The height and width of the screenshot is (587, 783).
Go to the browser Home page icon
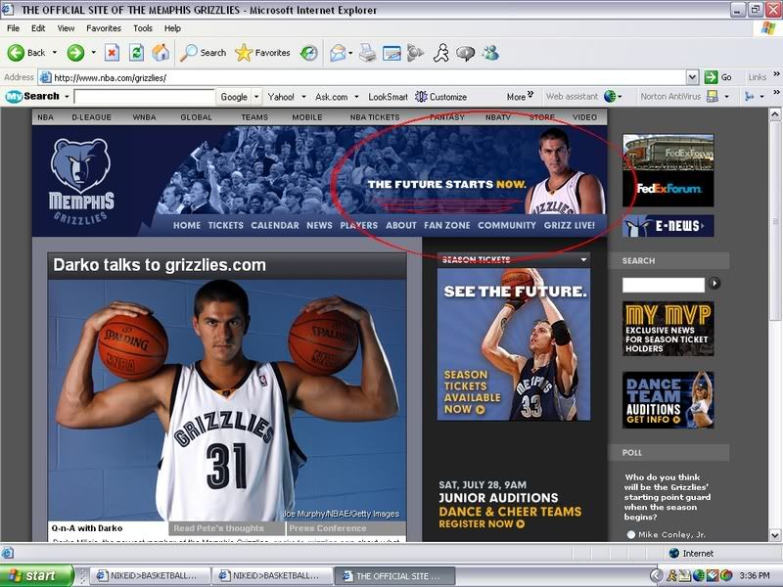160,53
